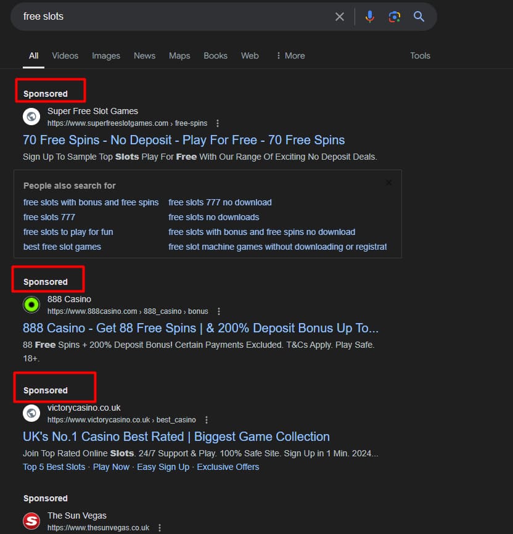Viewport: 513px width, 534px height.
Task: Open the Play Now sitelink
Action: (x=111, y=467)
